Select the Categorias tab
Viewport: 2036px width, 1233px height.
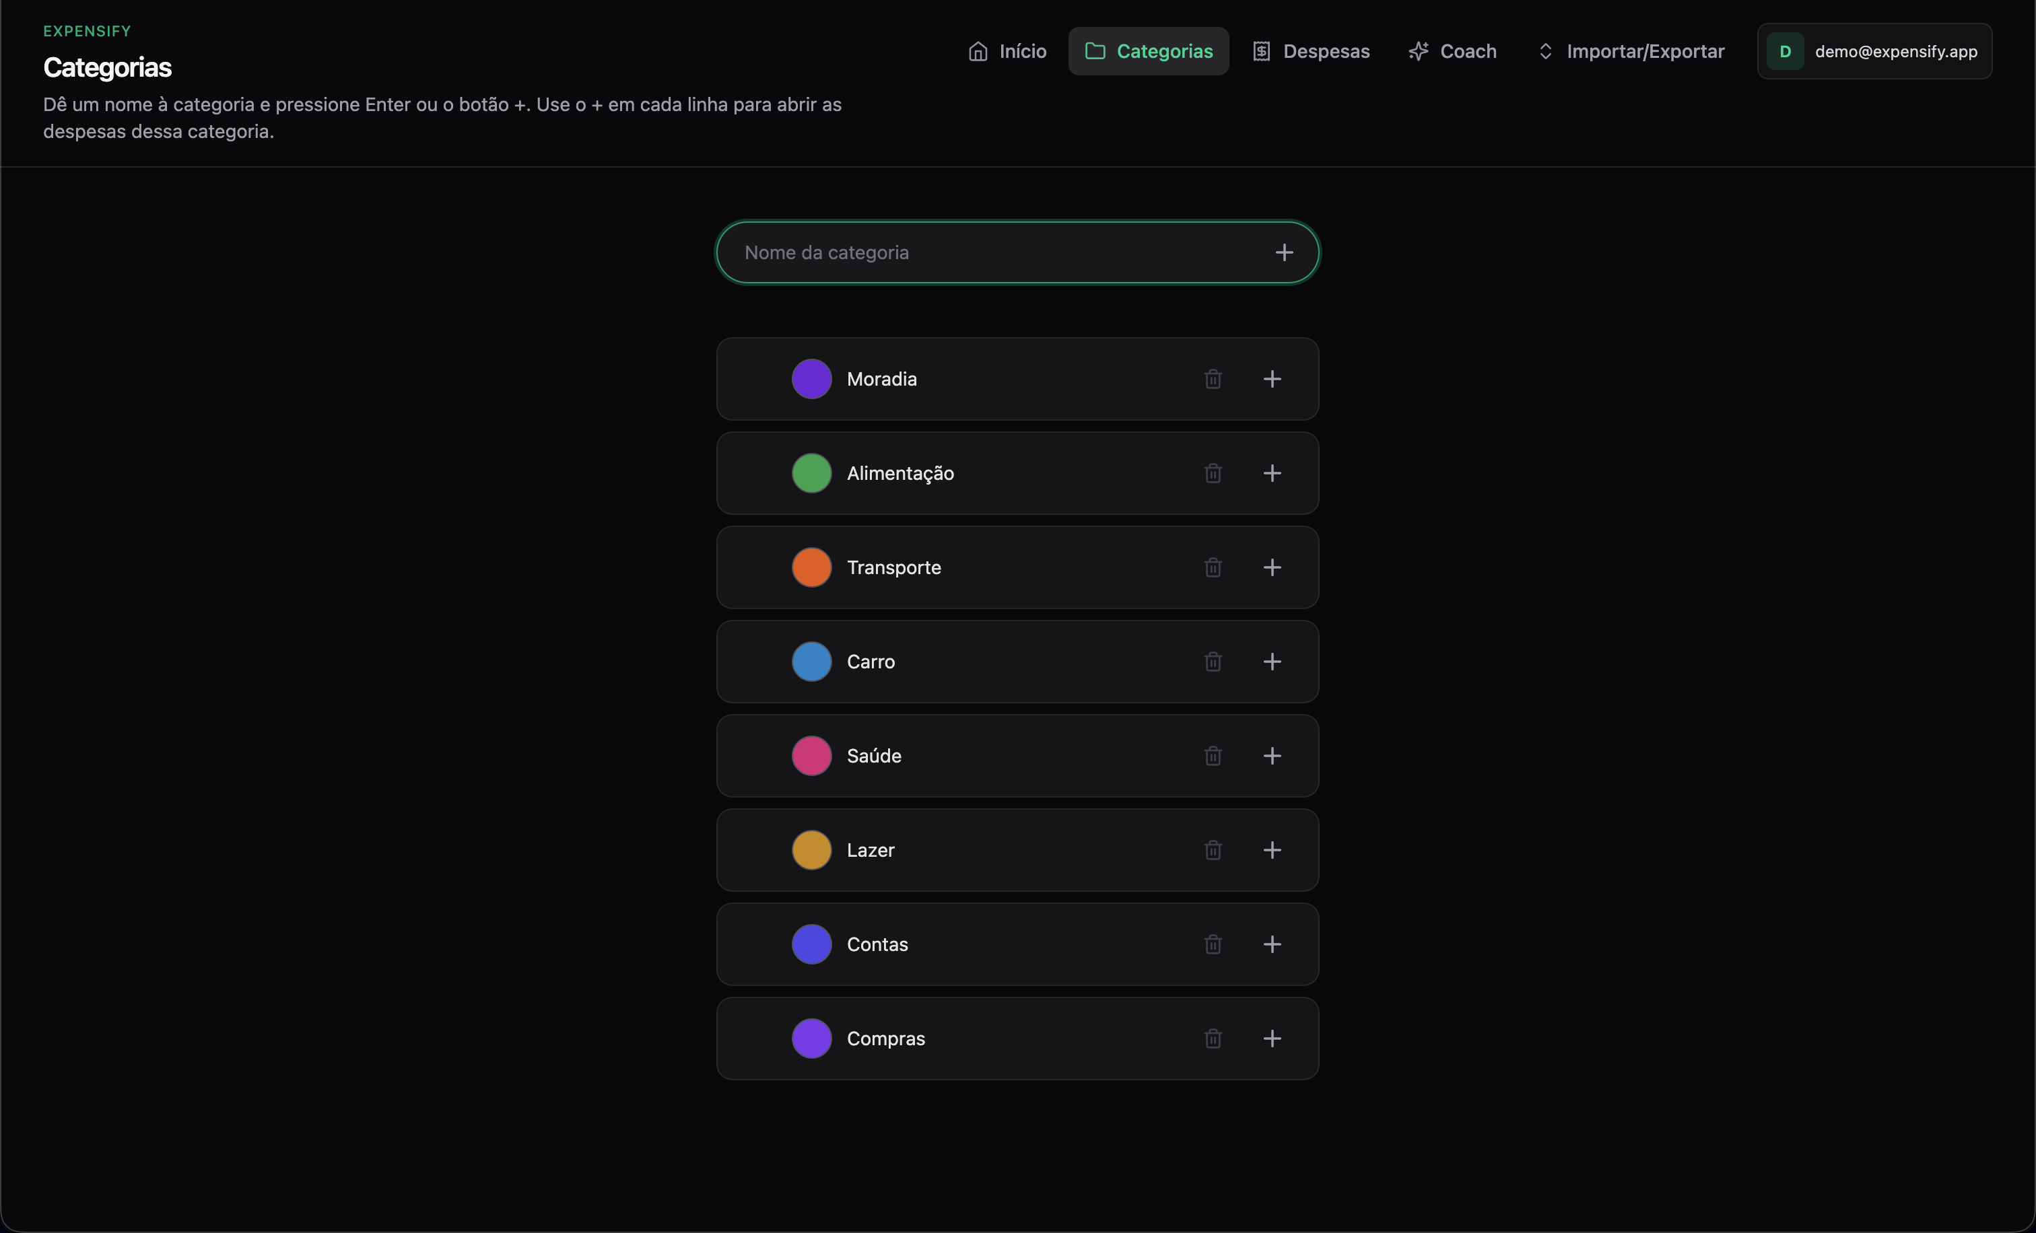pyautogui.click(x=1149, y=51)
